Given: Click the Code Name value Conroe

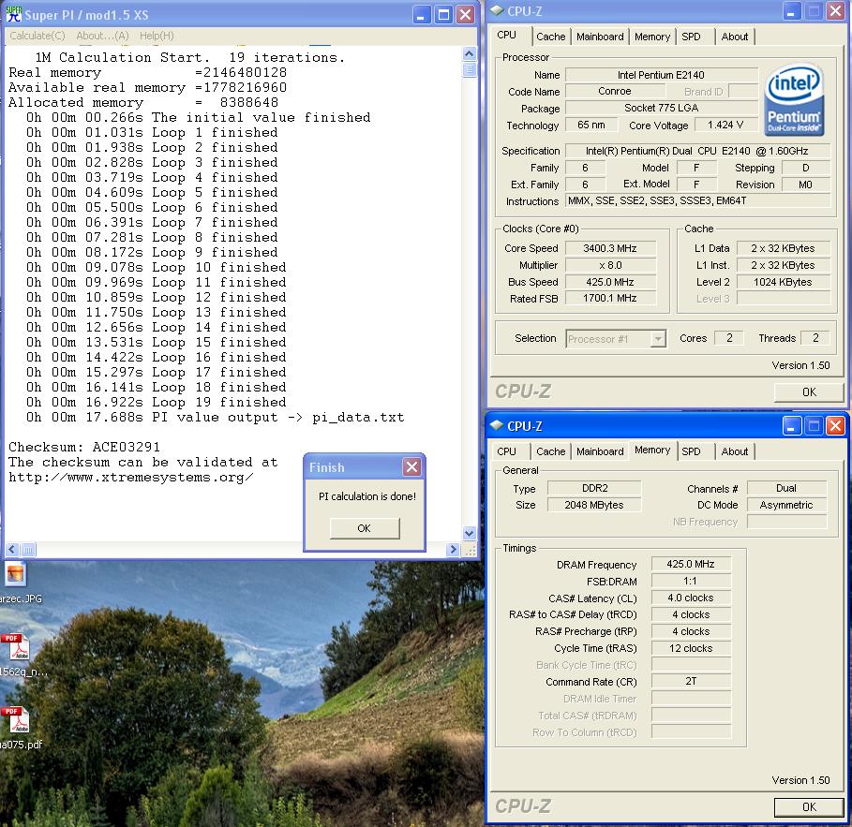Looking at the screenshot, I should [x=615, y=91].
